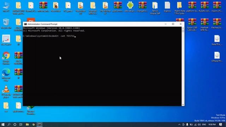
Task: Select the bigboss file on desktop
Action: pyautogui.click(x=167, y=7)
